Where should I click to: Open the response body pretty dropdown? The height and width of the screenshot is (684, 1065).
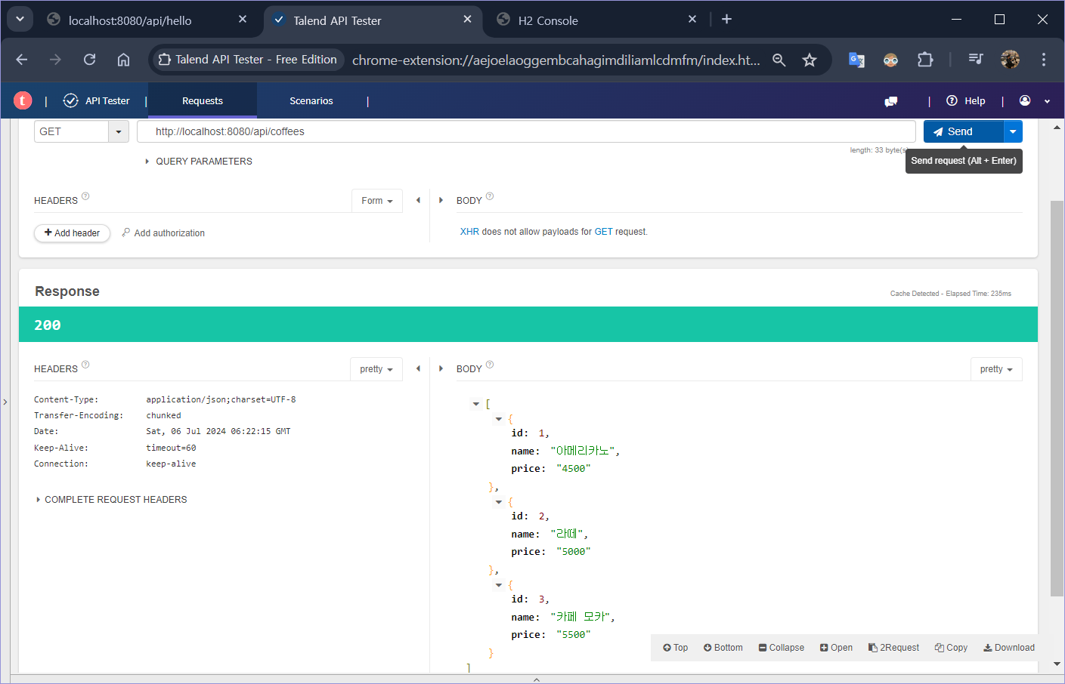point(996,369)
